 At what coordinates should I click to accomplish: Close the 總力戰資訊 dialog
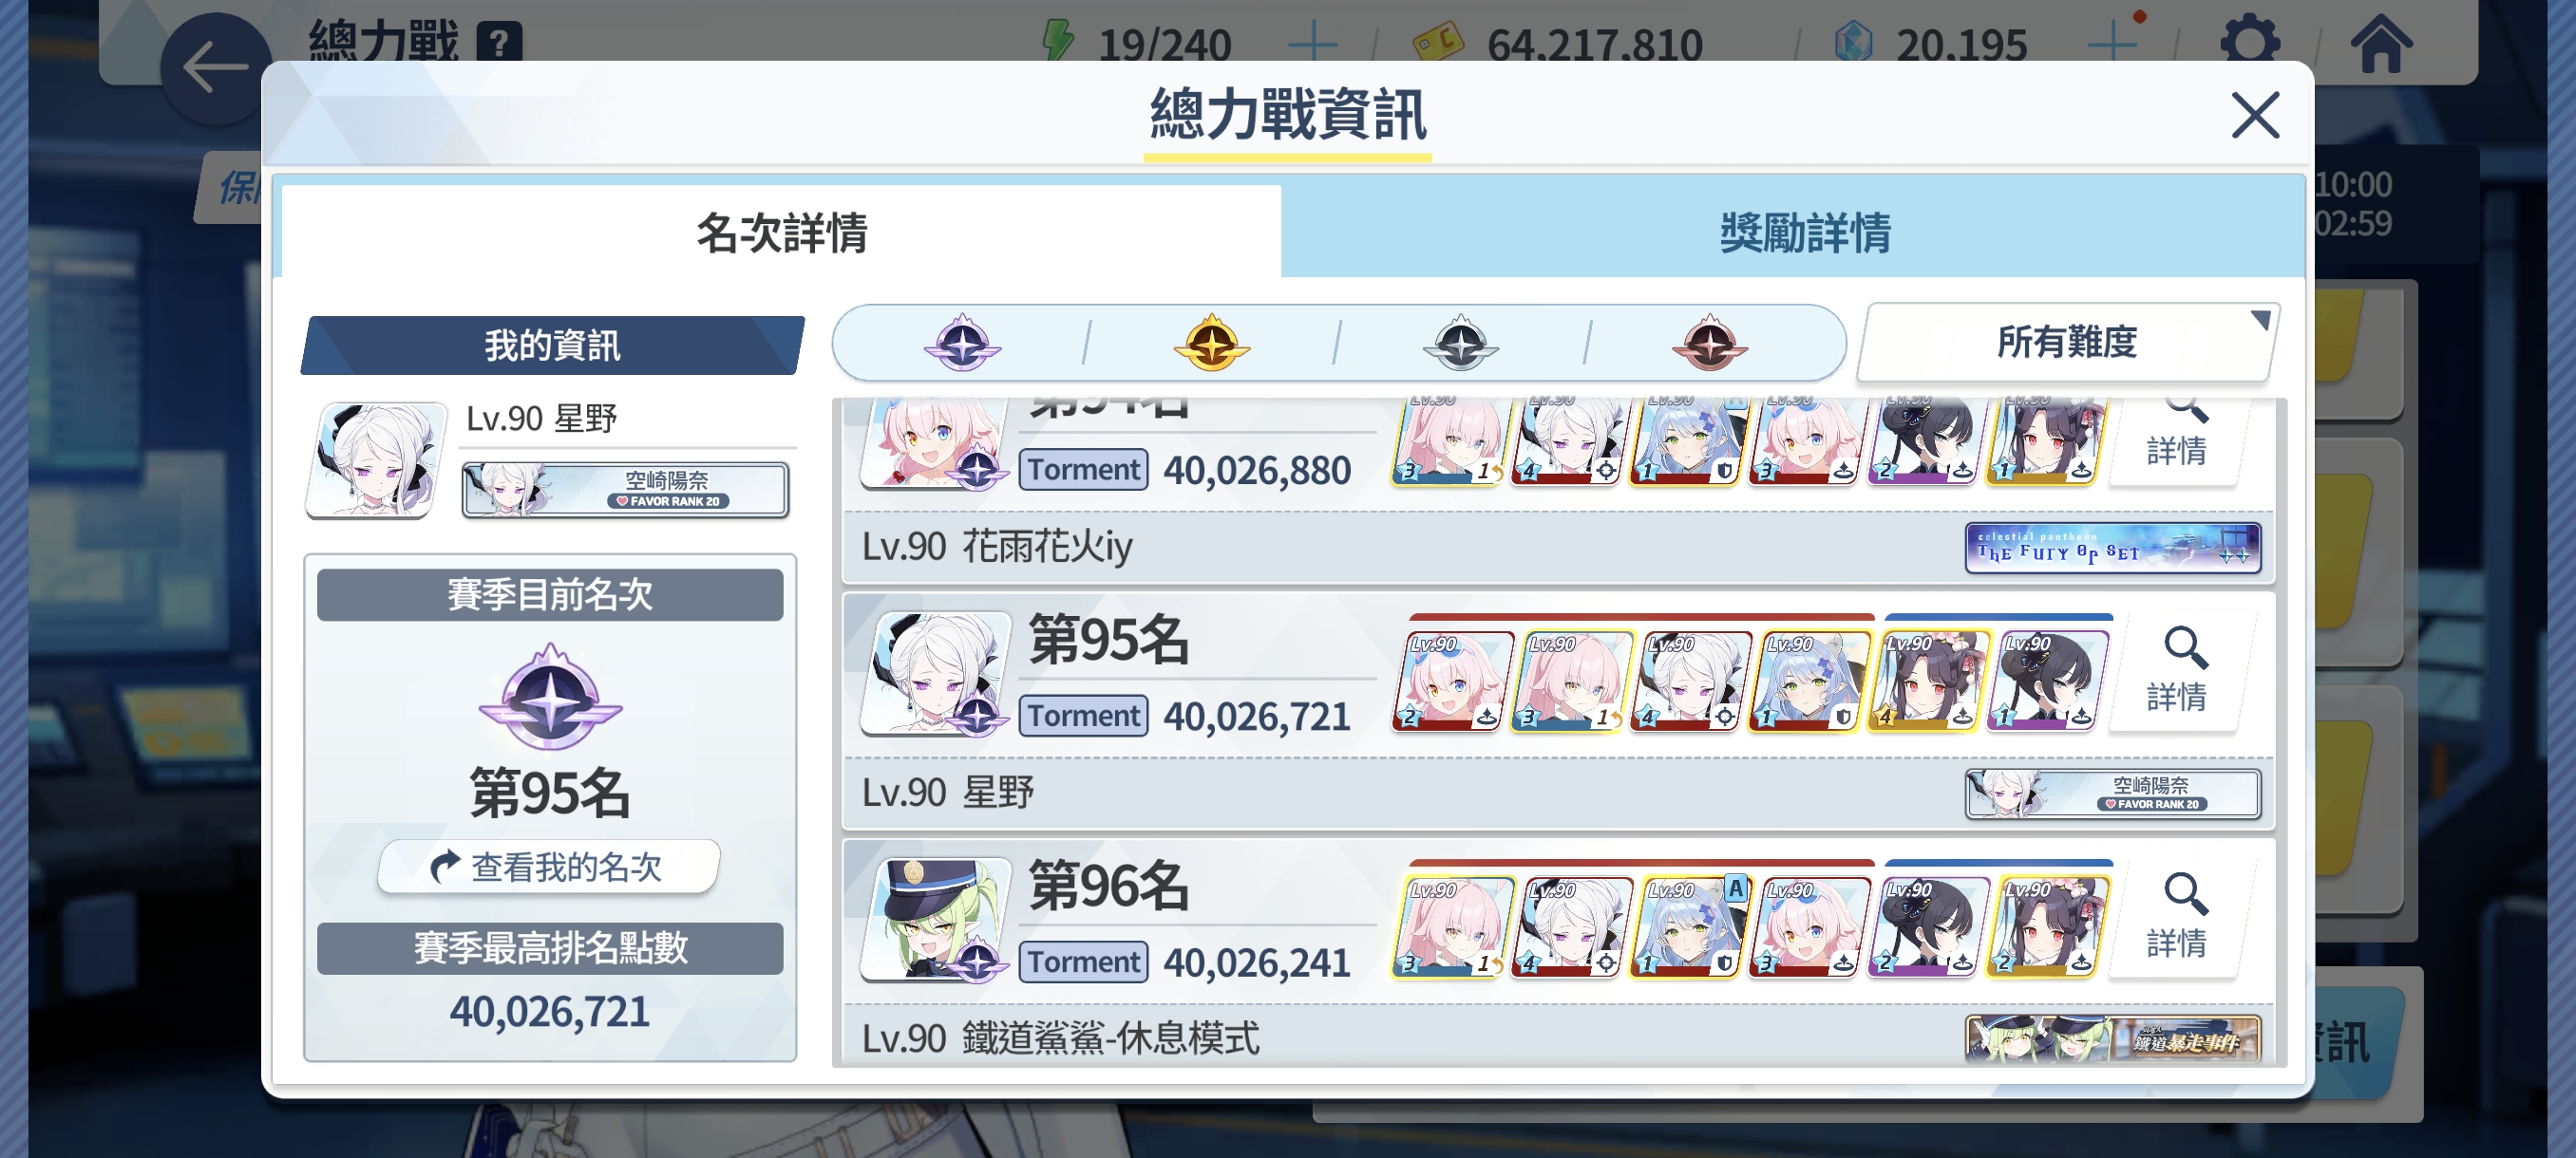click(x=2254, y=115)
